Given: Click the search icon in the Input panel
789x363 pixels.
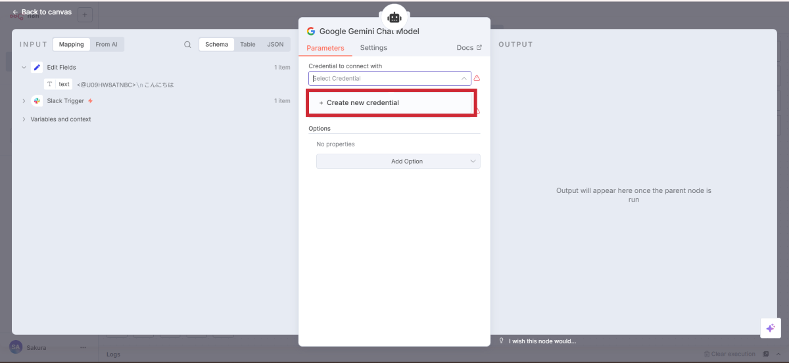Looking at the screenshot, I should point(187,45).
